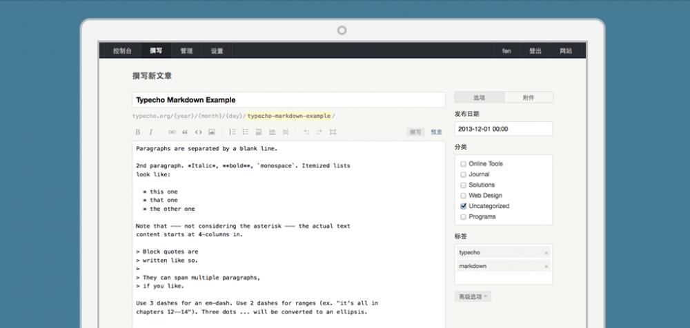Select the 撰写 editor mode tab
690x328 pixels.
(x=415, y=132)
